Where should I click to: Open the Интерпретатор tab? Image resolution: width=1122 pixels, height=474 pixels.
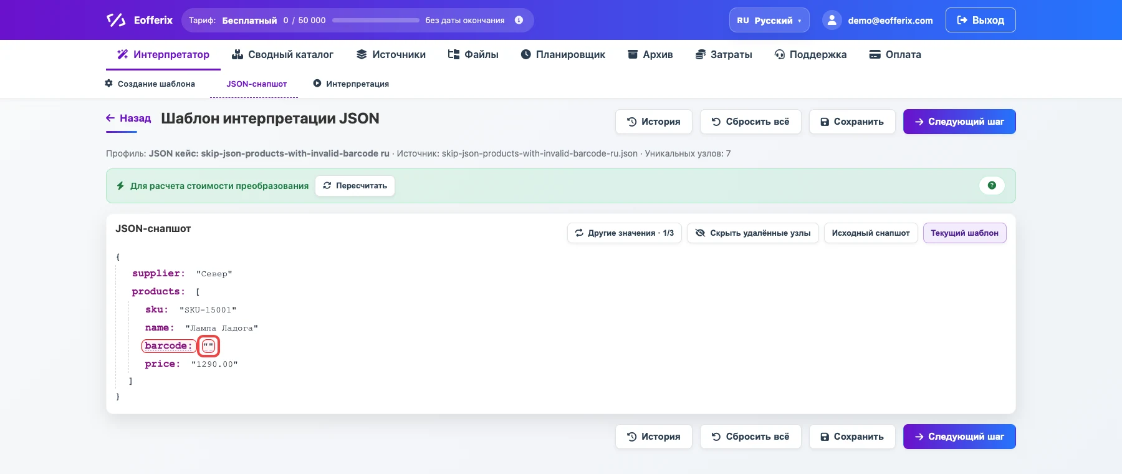click(163, 54)
